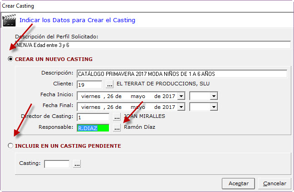The image size is (294, 192).
Task: Click the heading Indicar los Datos para Crear el Casting
Action: pos(77,20)
